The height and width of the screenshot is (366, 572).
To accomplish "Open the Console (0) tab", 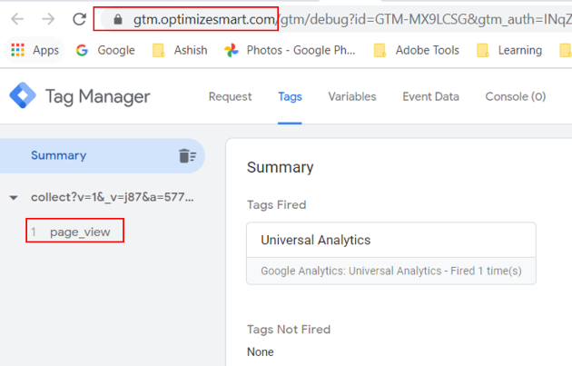I will coord(515,96).
